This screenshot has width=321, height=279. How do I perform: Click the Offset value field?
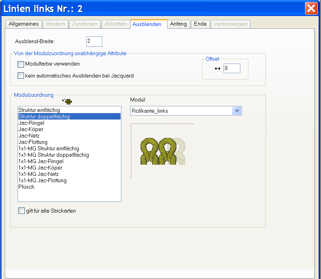232,68
